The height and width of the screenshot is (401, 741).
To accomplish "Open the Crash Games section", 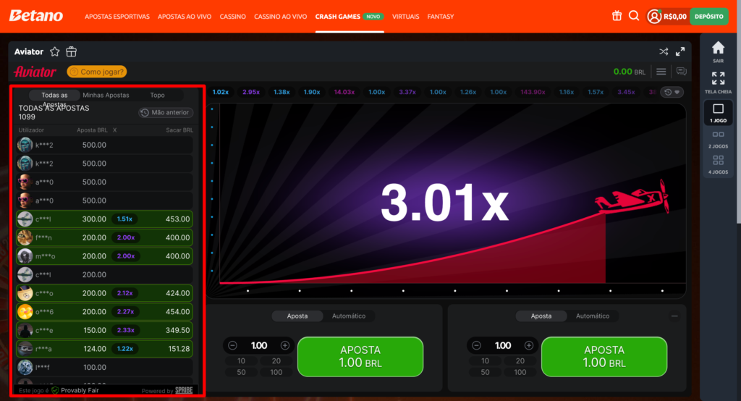I will click(x=350, y=17).
